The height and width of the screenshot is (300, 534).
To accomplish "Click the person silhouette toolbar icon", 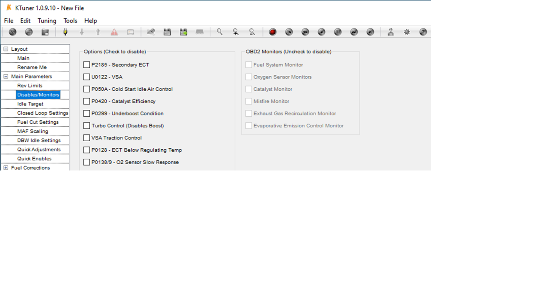I will [390, 32].
